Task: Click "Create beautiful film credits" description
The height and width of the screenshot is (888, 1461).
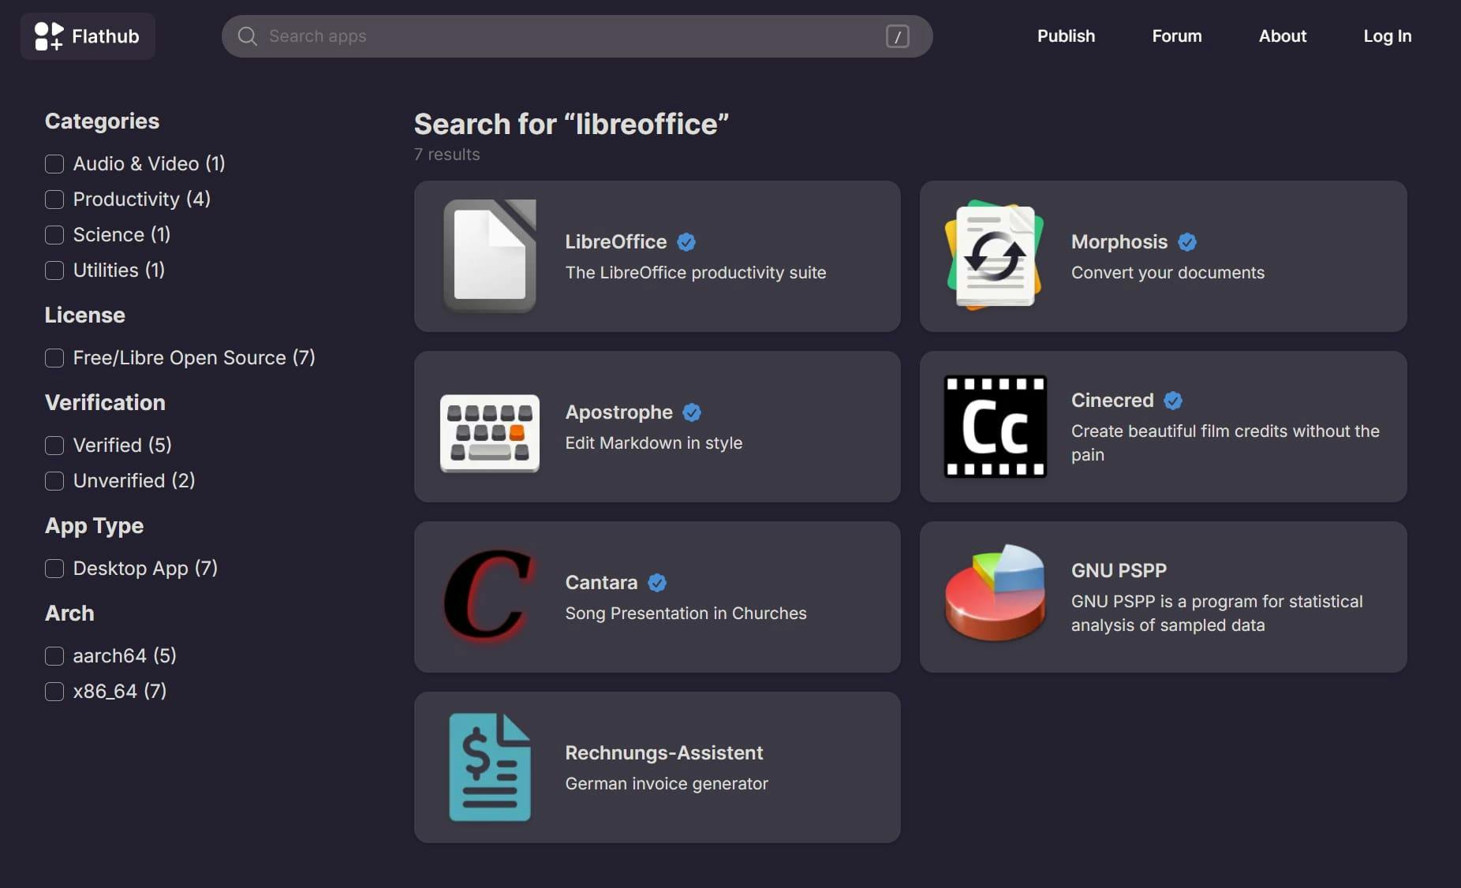Action: click(x=1225, y=443)
